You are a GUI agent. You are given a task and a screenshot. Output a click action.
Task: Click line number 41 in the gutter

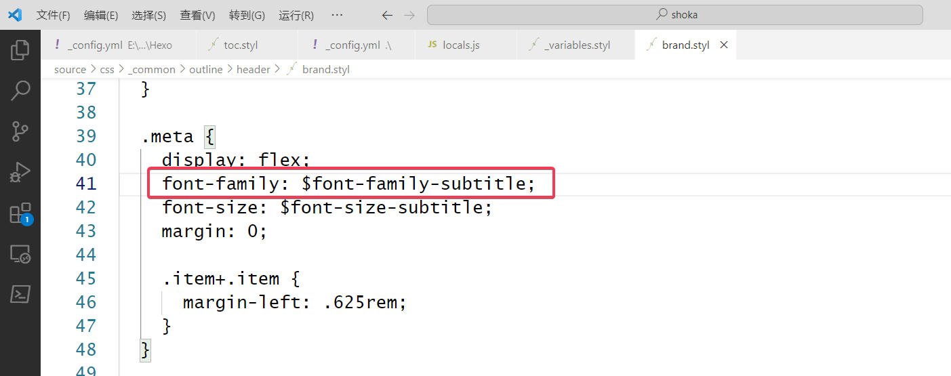pos(85,184)
